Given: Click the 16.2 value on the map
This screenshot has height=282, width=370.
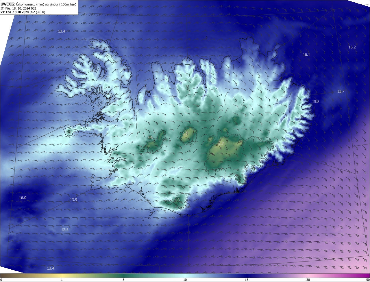Looking at the screenshot, I should pyautogui.click(x=352, y=47).
